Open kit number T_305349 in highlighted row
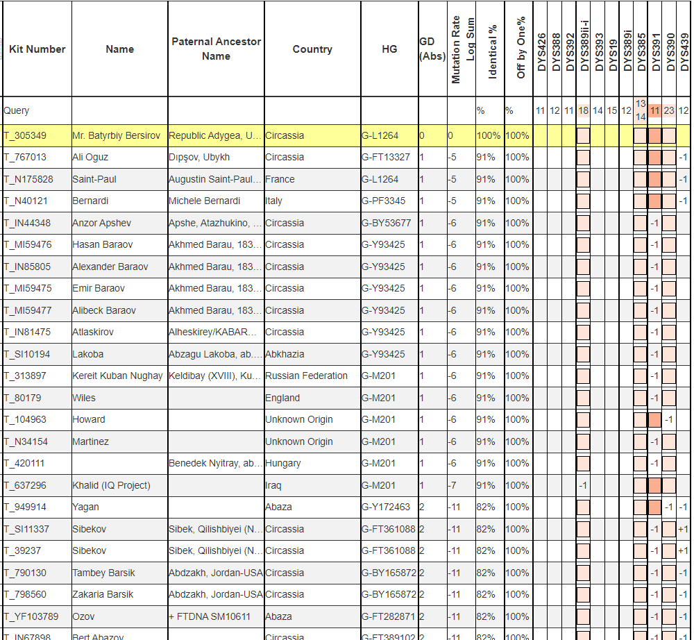Viewport: 694px width, 640px height. [25, 135]
